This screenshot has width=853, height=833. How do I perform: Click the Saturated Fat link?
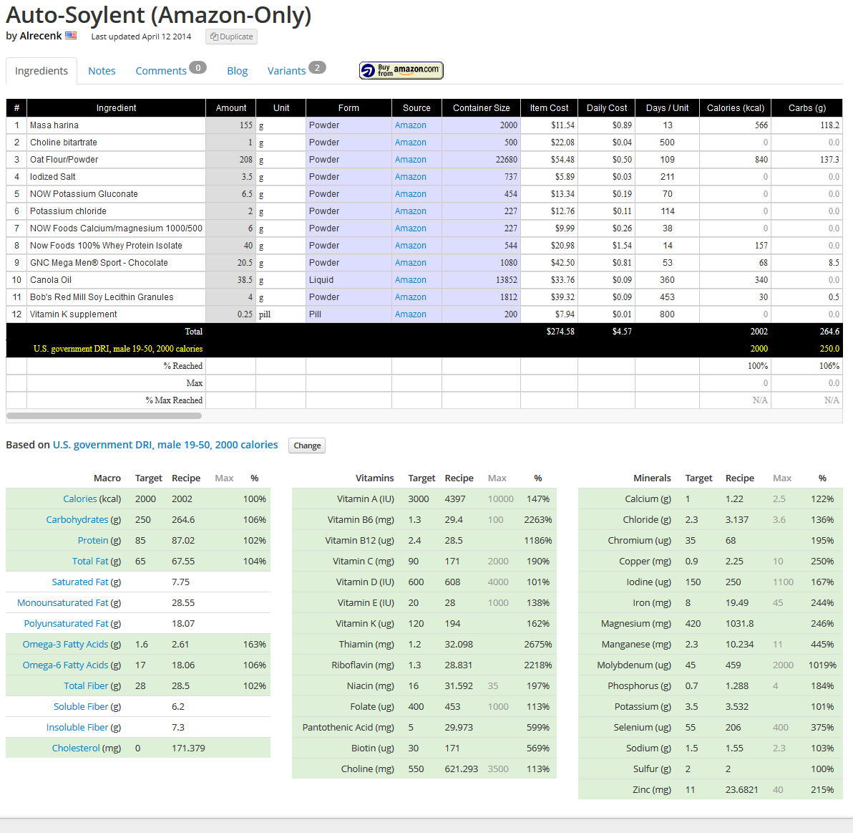[x=80, y=582]
